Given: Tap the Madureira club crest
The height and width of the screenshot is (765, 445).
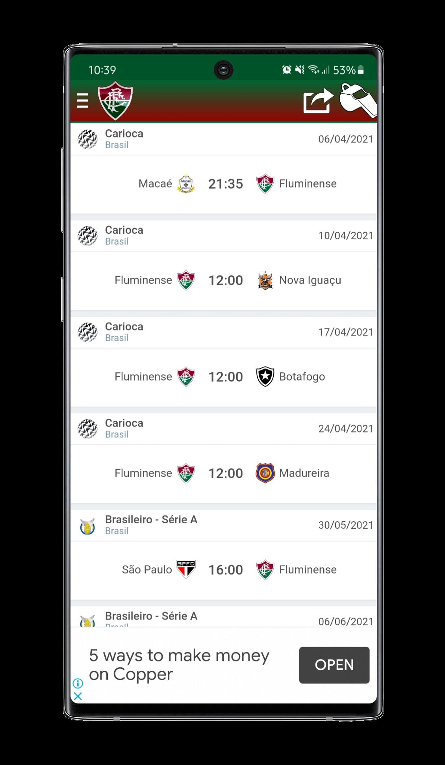Looking at the screenshot, I should pos(265,473).
